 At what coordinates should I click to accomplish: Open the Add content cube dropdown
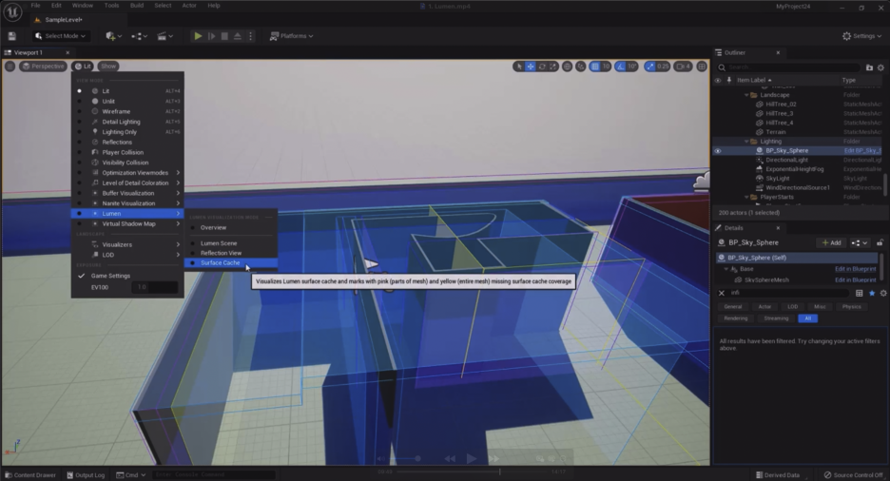pyautogui.click(x=113, y=36)
